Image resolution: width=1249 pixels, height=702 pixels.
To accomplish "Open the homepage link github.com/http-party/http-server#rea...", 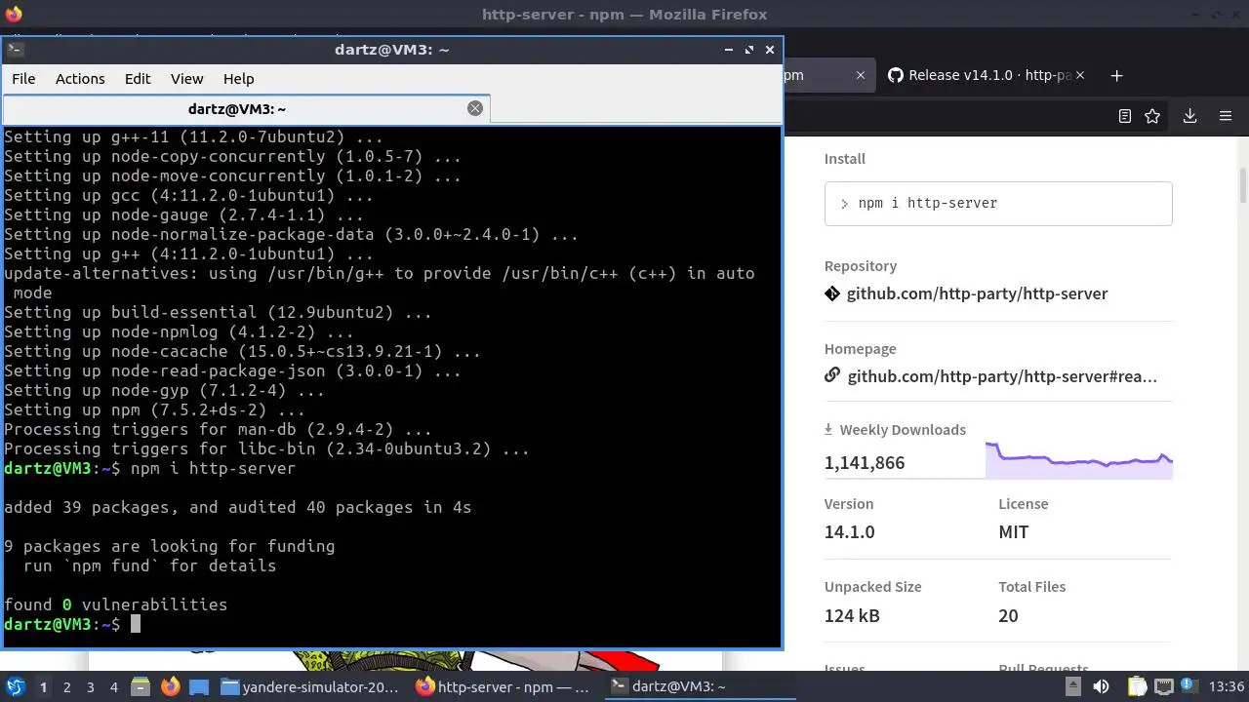I will pyautogui.click(x=1002, y=376).
